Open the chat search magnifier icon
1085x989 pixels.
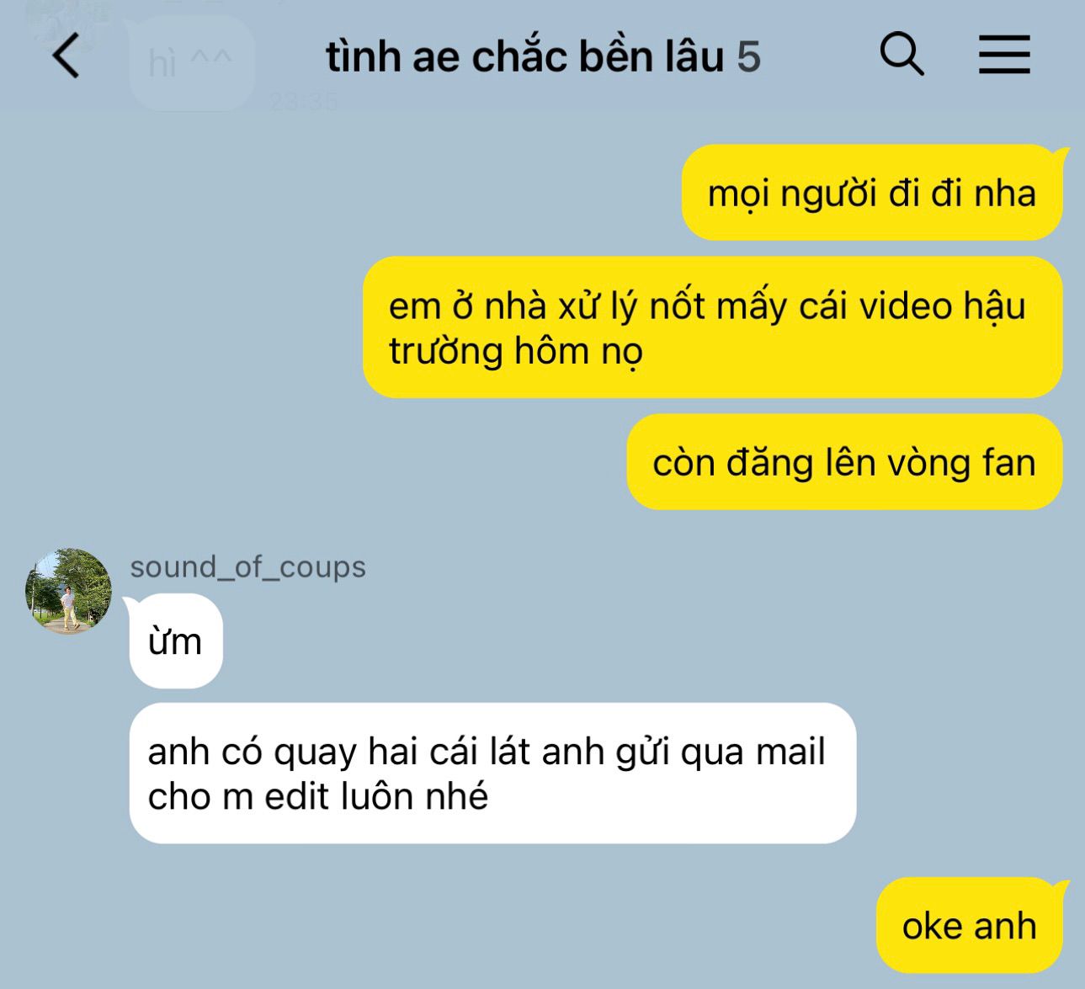tap(902, 55)
